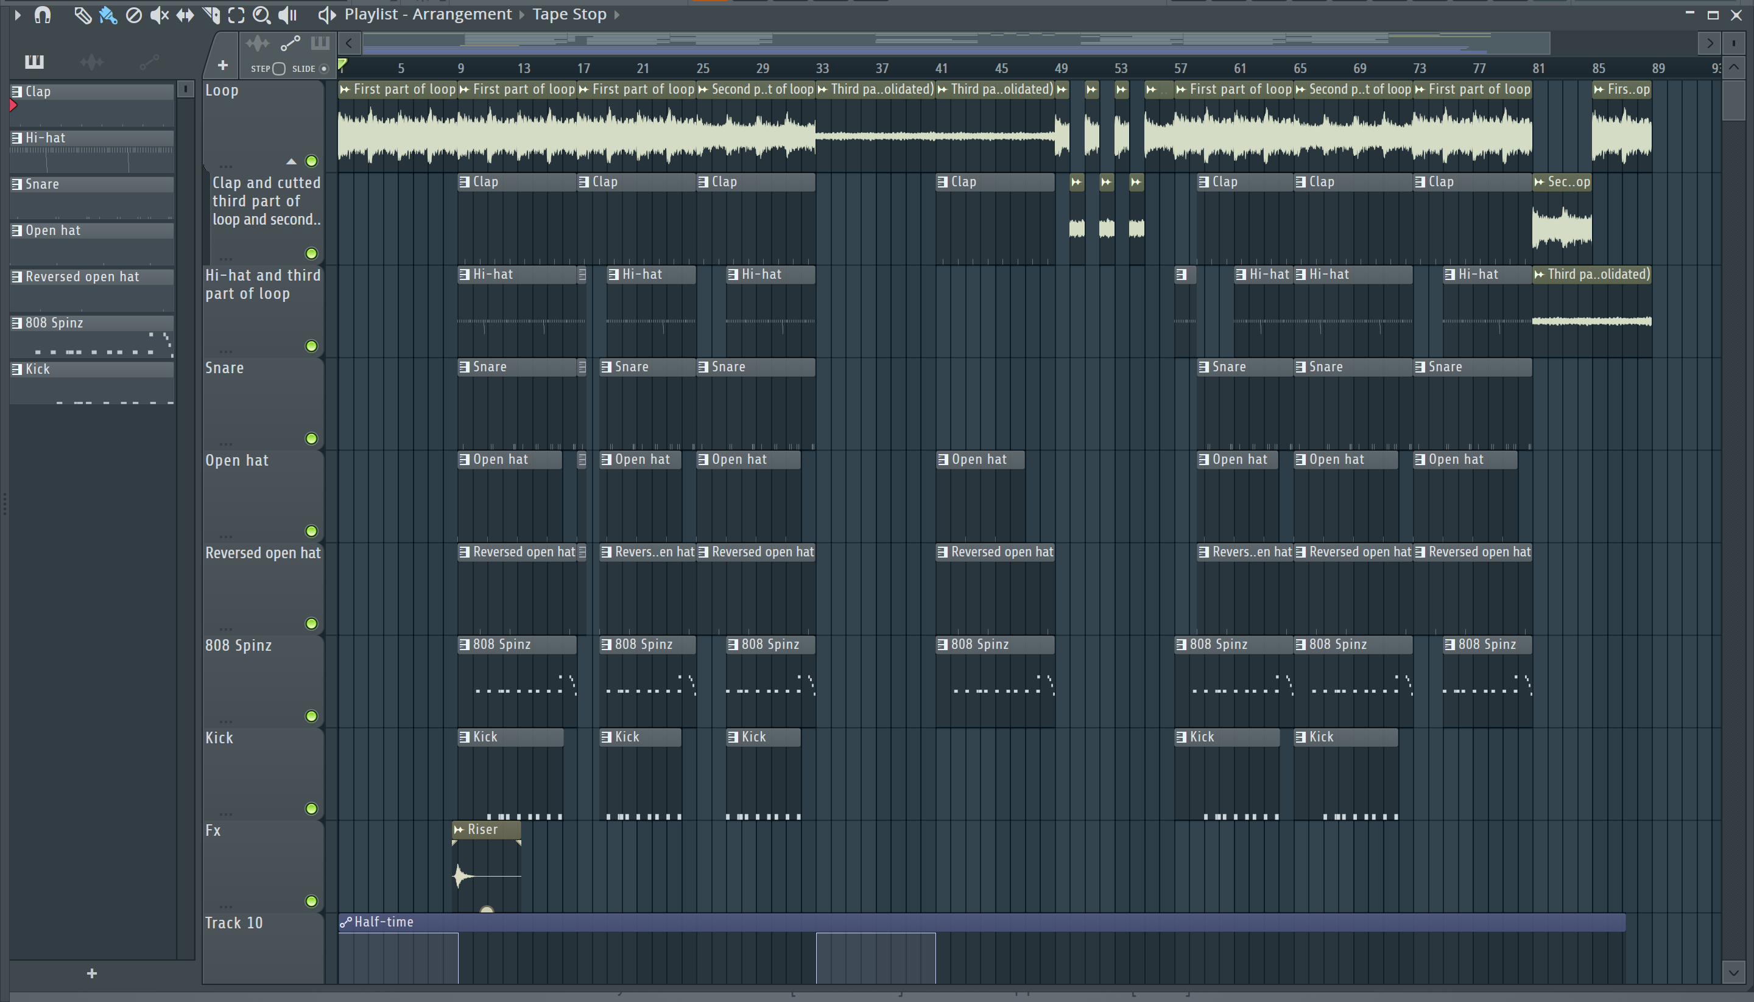Click the Fx track header
Image resolution: width=1754 pixels, height=1002 pixels.
(x=263, y=866)
